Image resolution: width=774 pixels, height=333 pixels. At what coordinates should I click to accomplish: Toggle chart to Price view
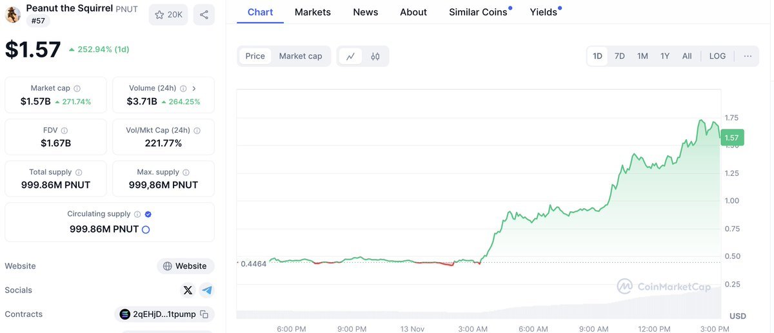click(255, 56)
